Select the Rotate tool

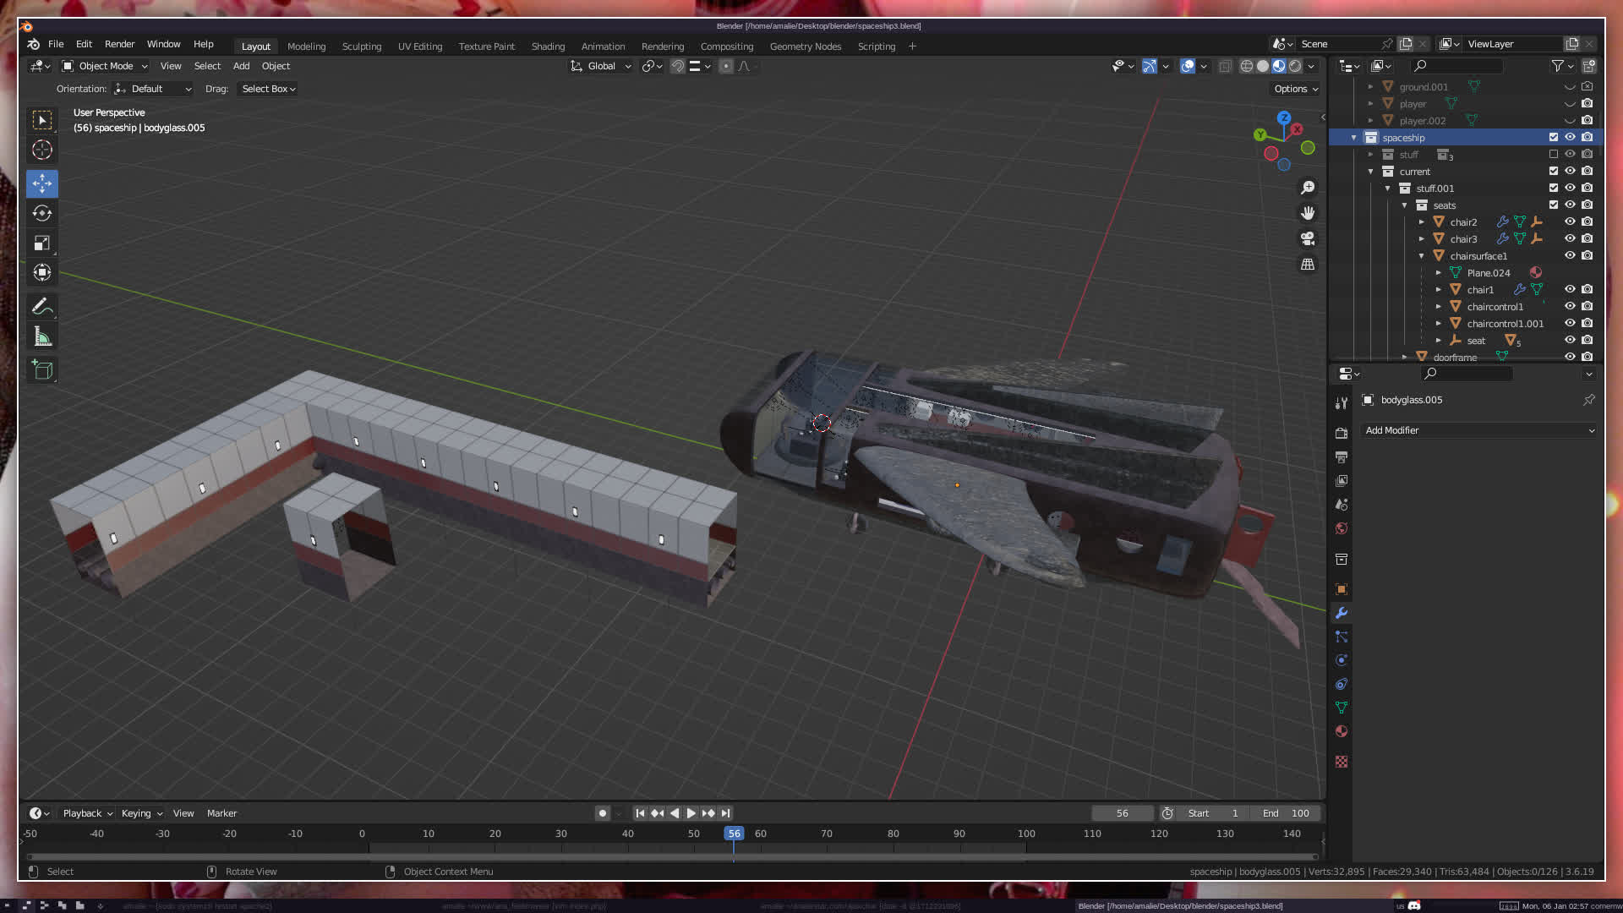click(42, 213)
